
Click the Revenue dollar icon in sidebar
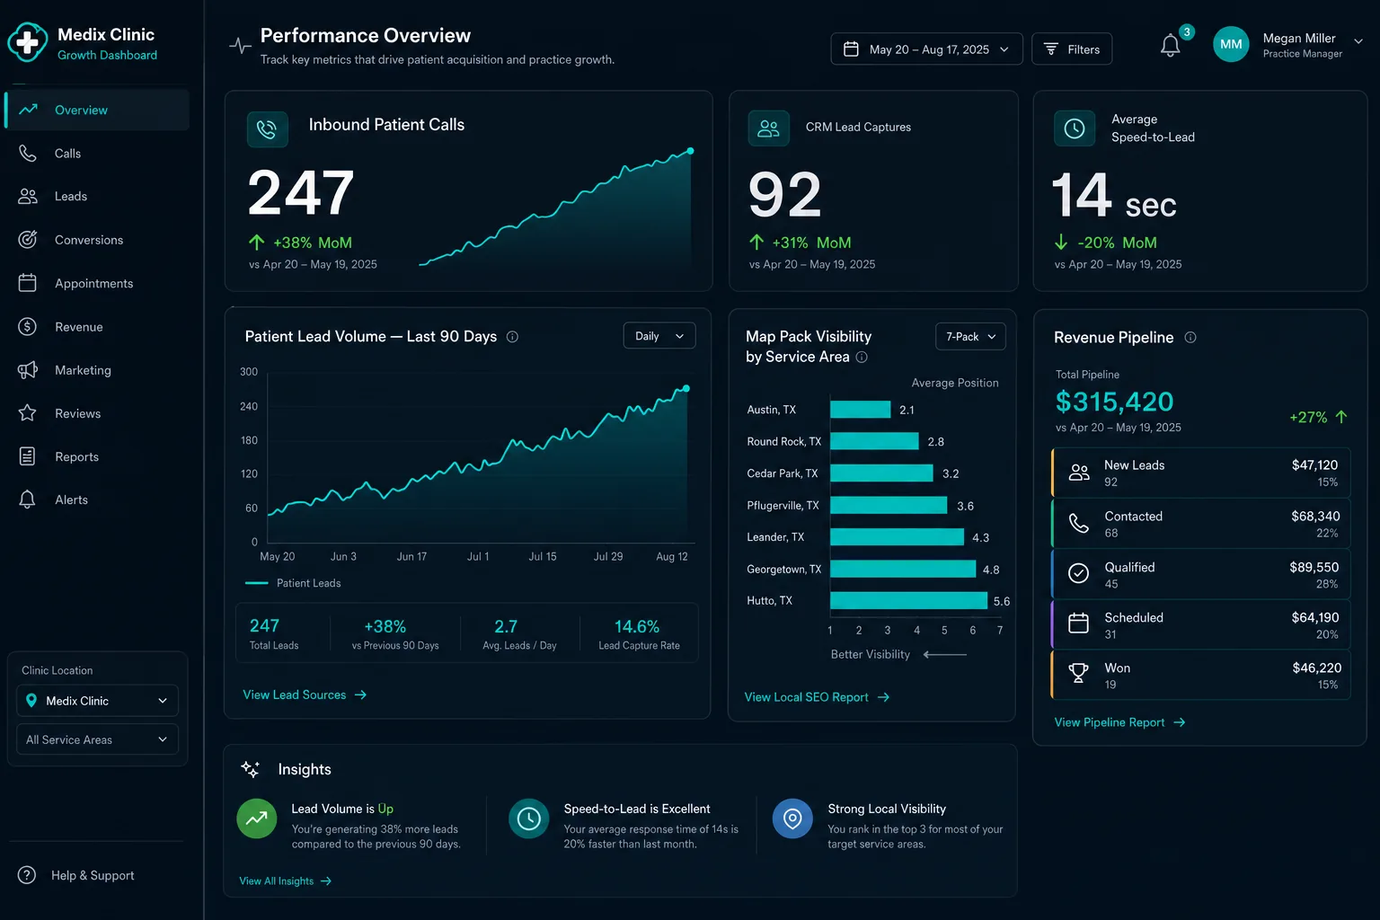pos(28,327)
